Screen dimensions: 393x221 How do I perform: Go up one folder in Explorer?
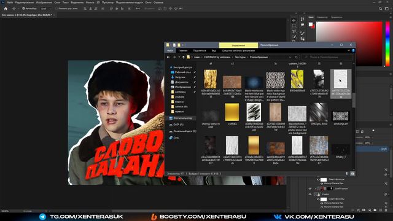pos(183,57)
